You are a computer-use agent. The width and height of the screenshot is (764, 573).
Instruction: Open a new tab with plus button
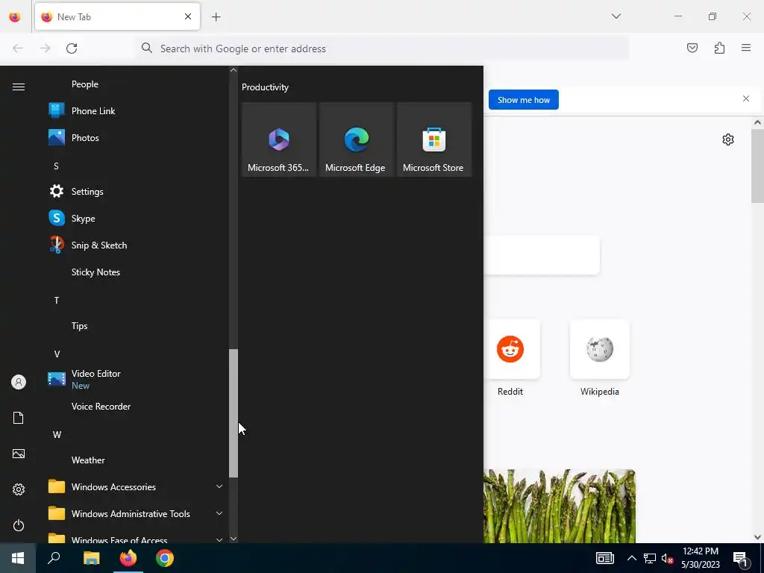coord(216,17)
